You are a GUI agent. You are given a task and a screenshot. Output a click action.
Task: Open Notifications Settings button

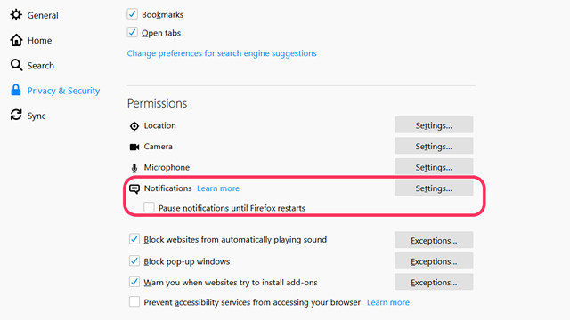(434, 188)
